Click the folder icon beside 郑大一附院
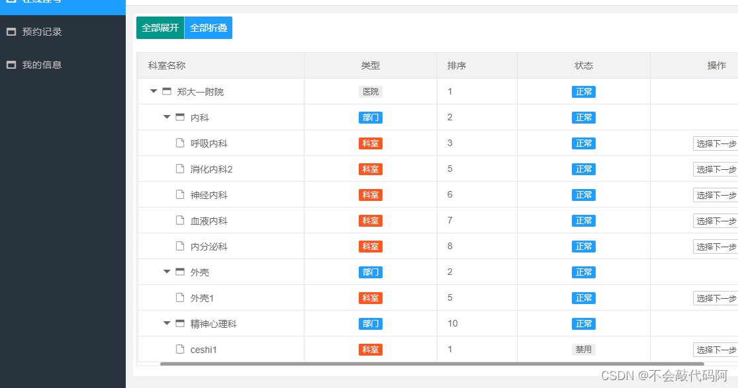This screenshot has width=738, height=388. pos(167,91)
